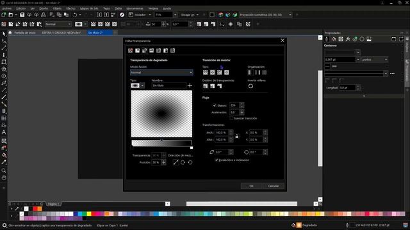Choose fourth blend transition Tipo icon
Screen dimensions: 410x230
pyautogui.click(x=226, y=72)
